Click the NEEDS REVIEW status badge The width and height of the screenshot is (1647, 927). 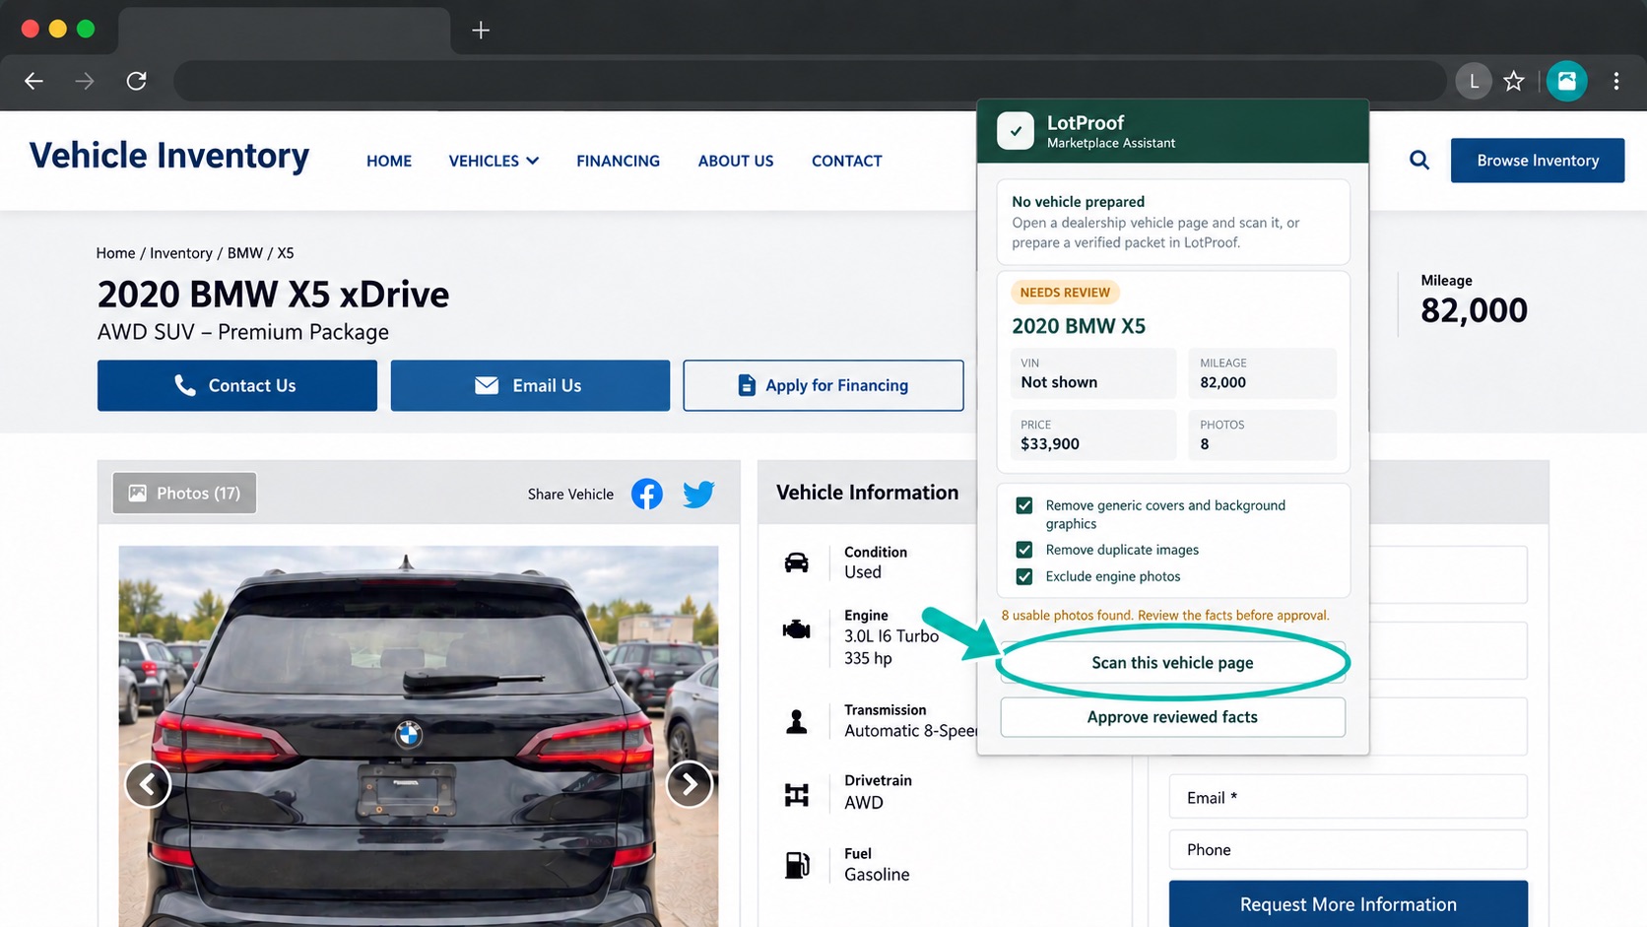(x=1065, y=293)
